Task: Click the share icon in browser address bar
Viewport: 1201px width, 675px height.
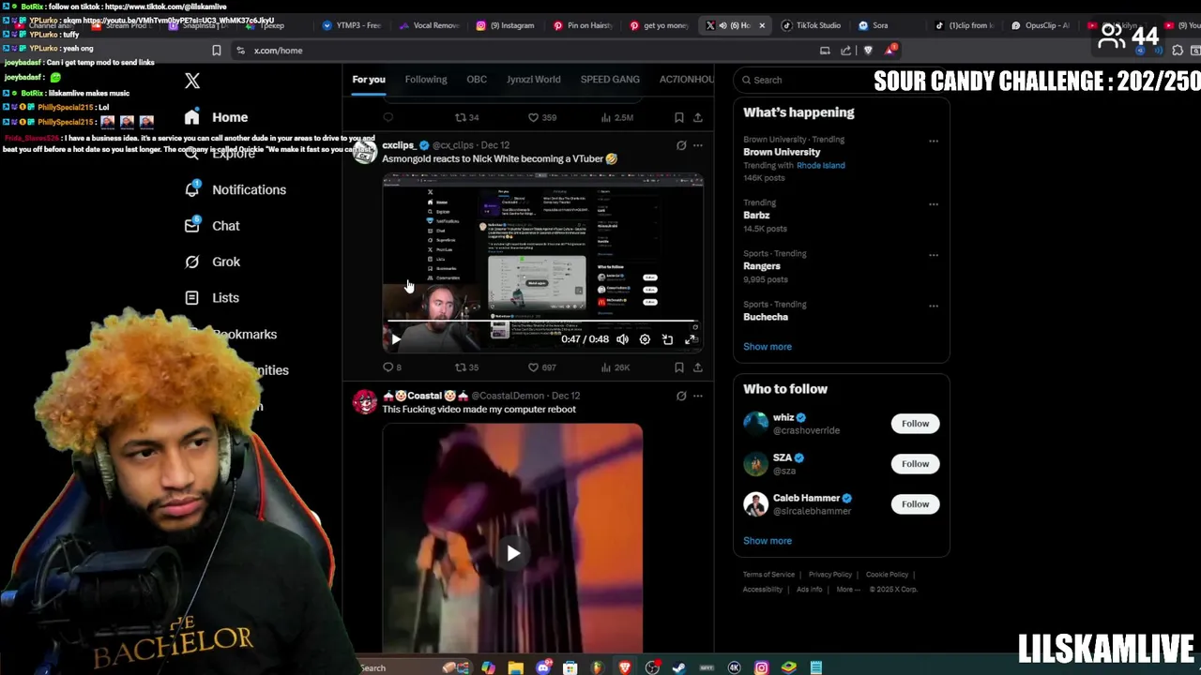Action: [x=845, y=51]
